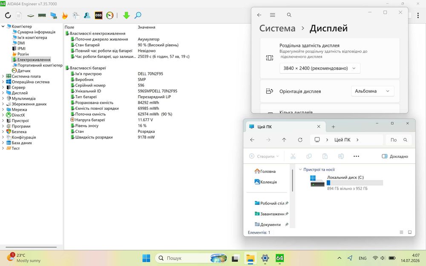
Task: Click the chevron after Цей ПК in address bar
Action: [357, 140]
